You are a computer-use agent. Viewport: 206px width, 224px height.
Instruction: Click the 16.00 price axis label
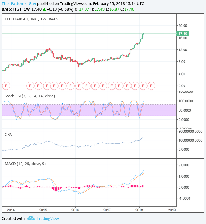click(183, 38)
